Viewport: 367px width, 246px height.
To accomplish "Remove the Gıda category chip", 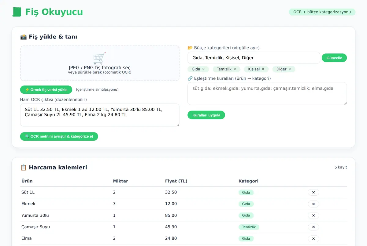I will point(203,69).
